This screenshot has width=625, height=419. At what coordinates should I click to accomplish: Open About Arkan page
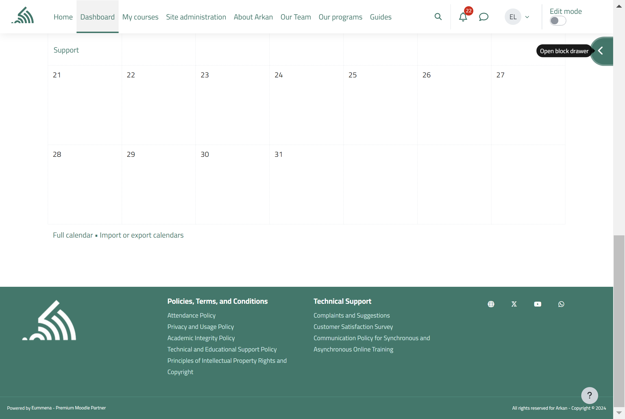point(253,17)
